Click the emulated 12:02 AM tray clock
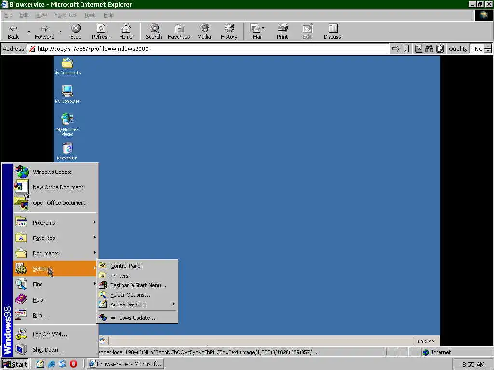Screen dimensions: 494x370 point(425,341)
